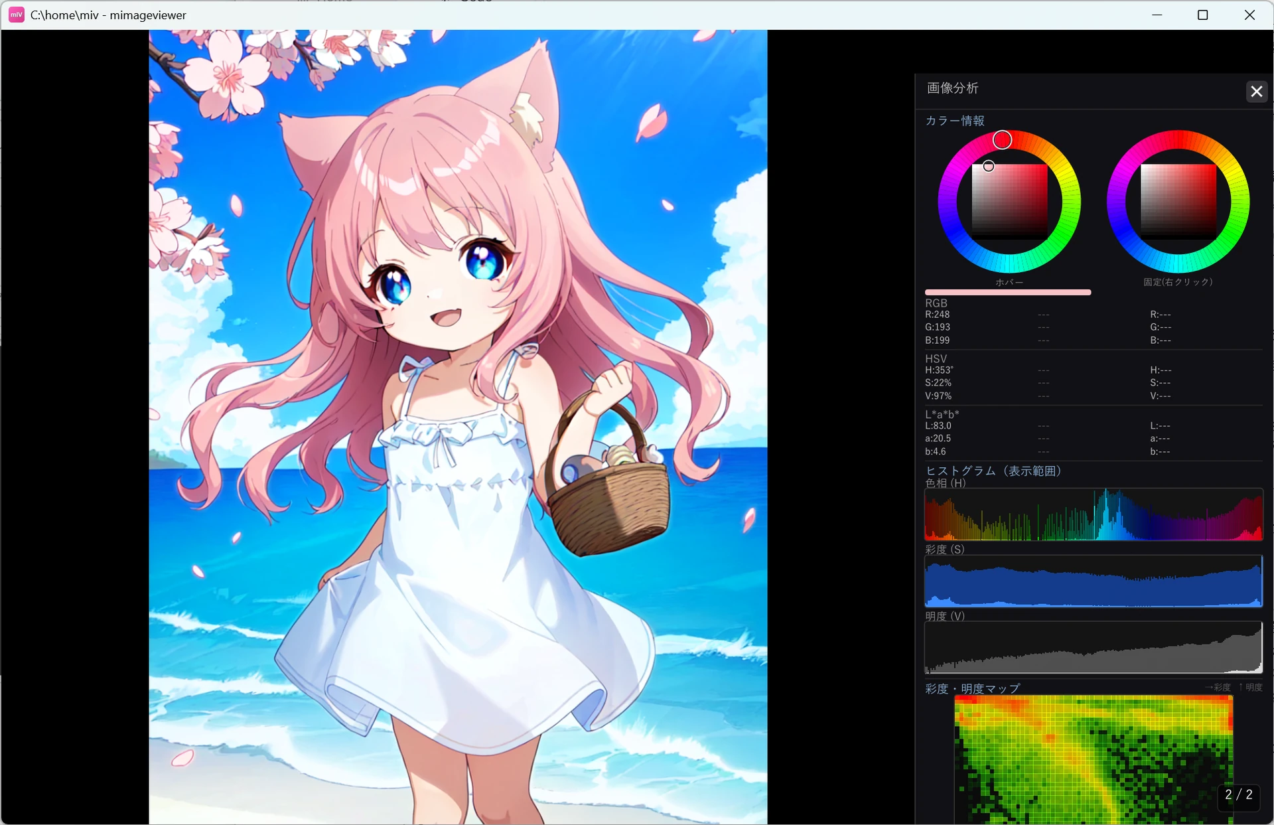Click the L:83.0 value

pos(938,426)
